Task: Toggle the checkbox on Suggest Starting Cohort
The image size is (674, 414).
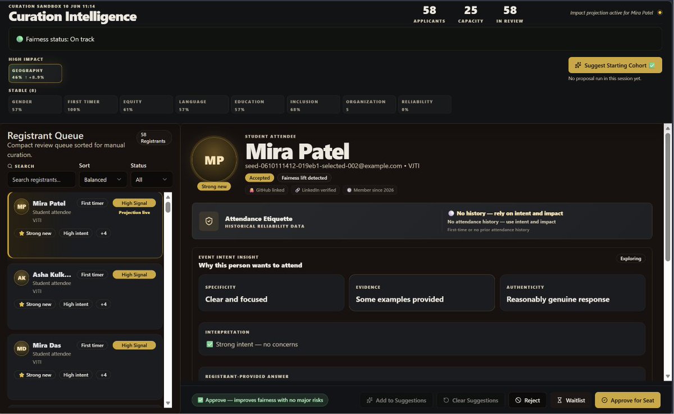Action: pos(652,65)
